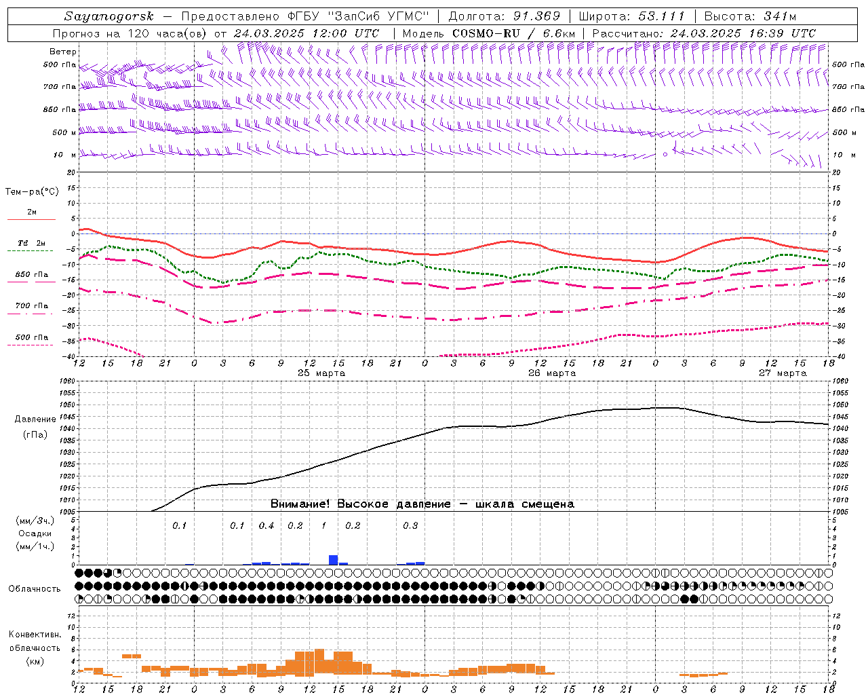Image resolution: width=868 pixels, height=695 pixels.
Task: Click the forecast start 24.03.2025 12:00 UTC
Action: click(x=307, y=33)
